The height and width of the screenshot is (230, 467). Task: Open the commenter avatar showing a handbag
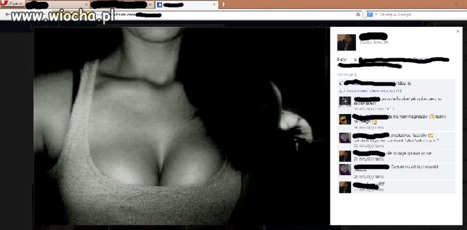tap(345, 102)
